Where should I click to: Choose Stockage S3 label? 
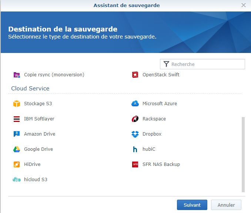[38, 104]
